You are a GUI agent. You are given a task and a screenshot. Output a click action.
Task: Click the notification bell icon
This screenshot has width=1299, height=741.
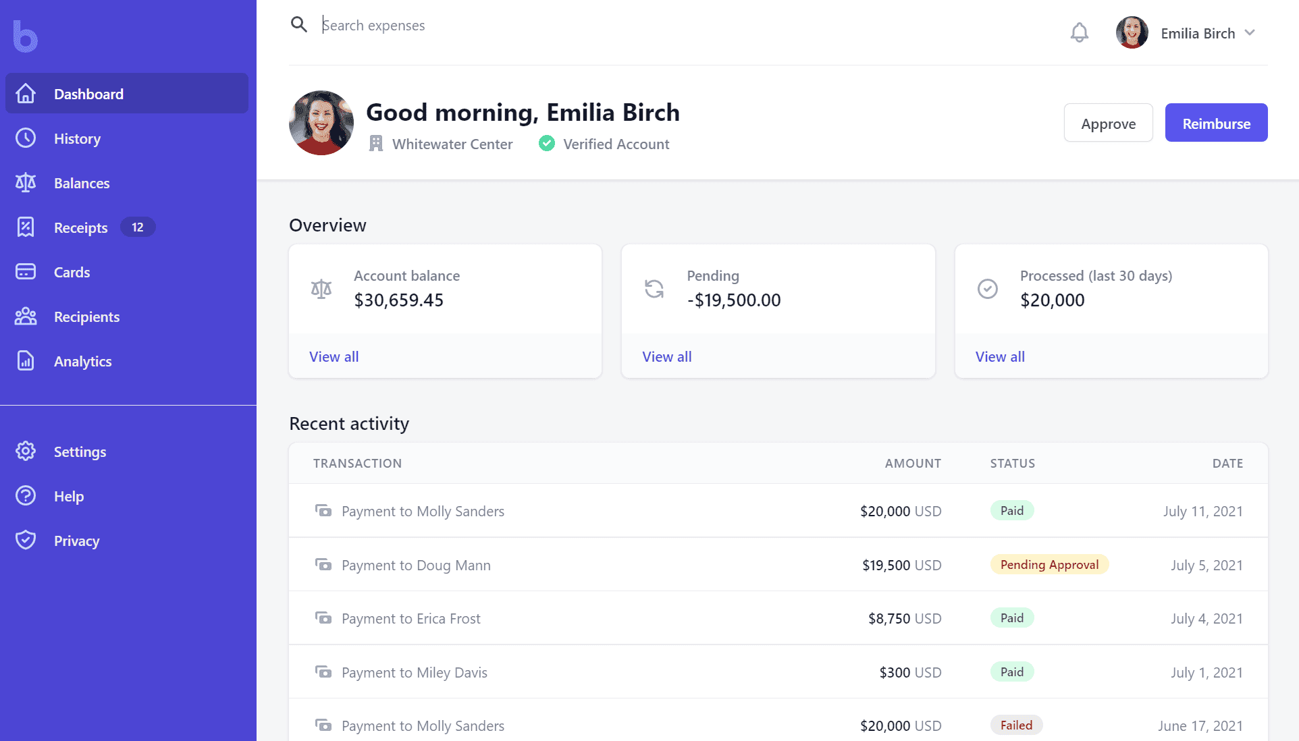click(x=1078, y=33)
